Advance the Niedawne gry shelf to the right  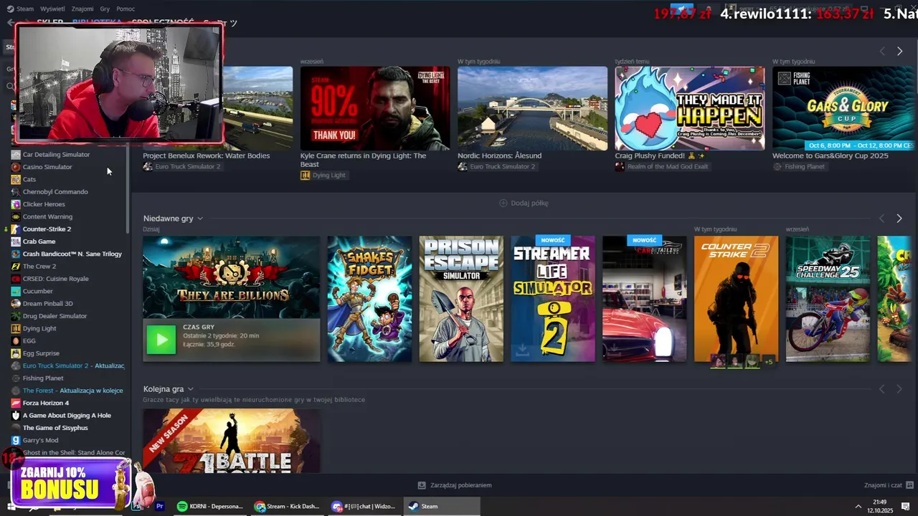pyautogui.click(x=899, y=218)
